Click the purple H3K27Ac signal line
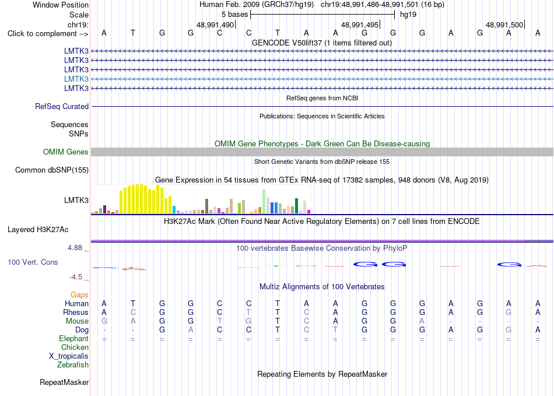The image size is (554, 396). coord(322,241)
